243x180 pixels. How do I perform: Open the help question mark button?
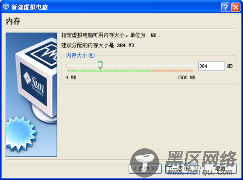[226, 7]
